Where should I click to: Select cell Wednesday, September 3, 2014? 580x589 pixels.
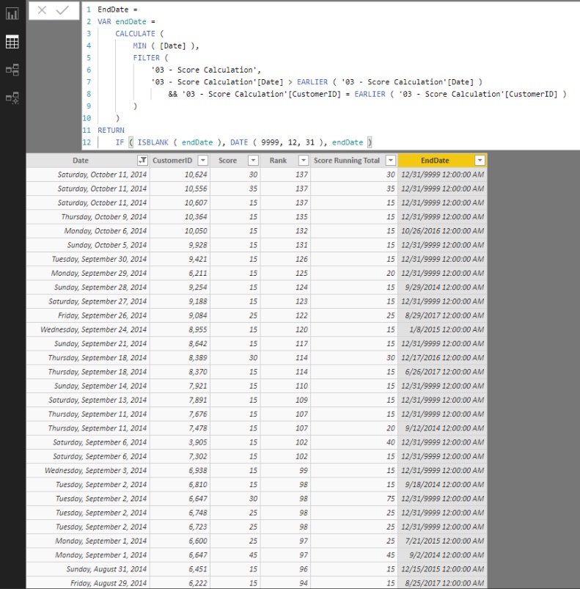click(88, 470)
